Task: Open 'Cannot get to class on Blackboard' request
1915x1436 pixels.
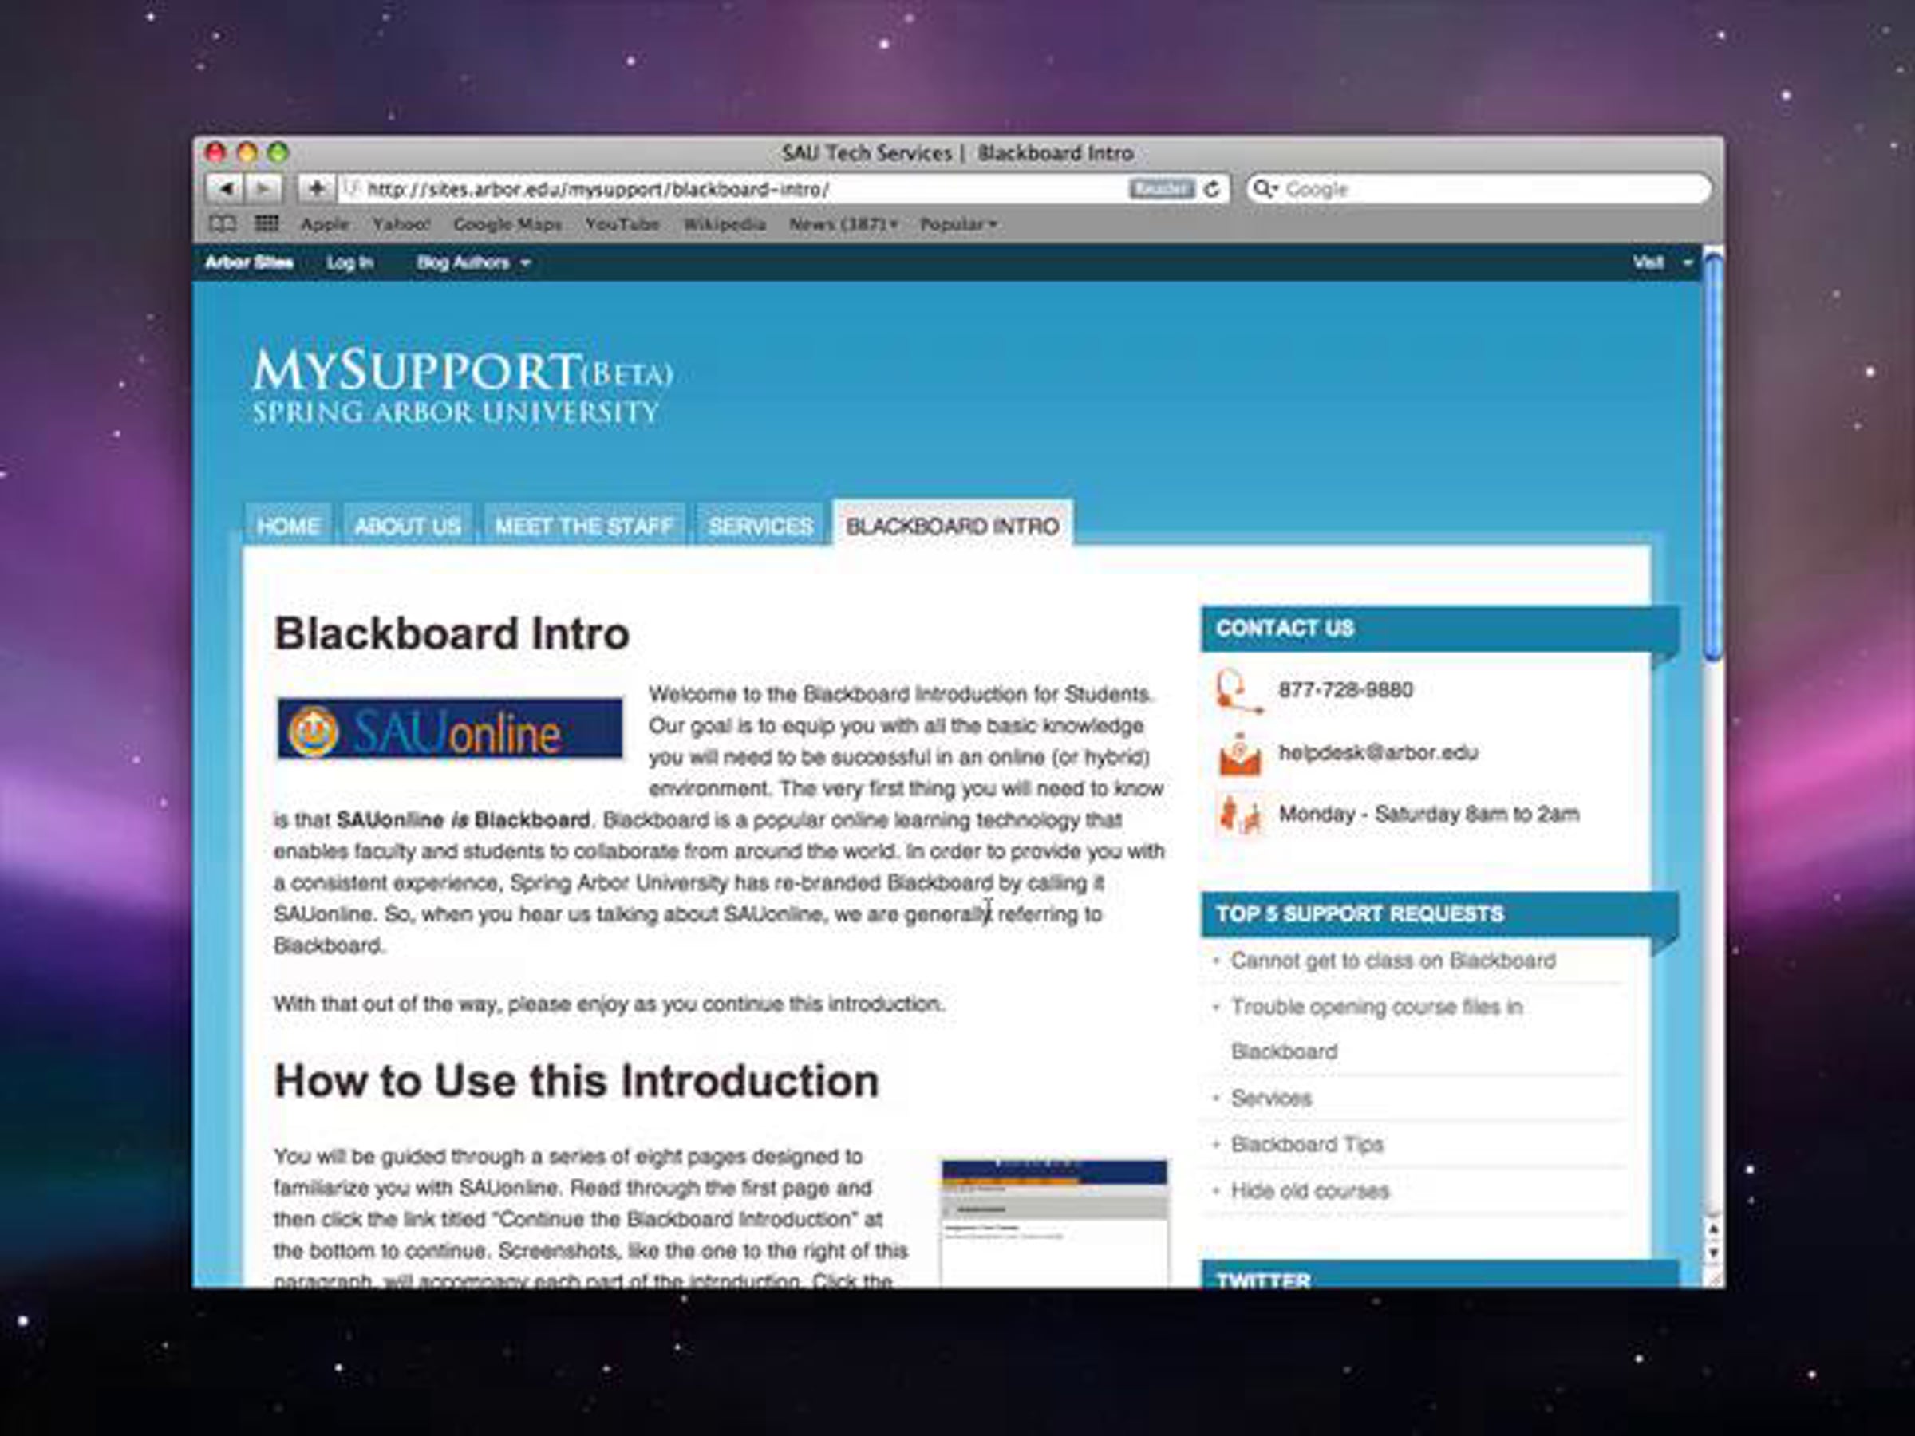Action: coord(1393,961)
